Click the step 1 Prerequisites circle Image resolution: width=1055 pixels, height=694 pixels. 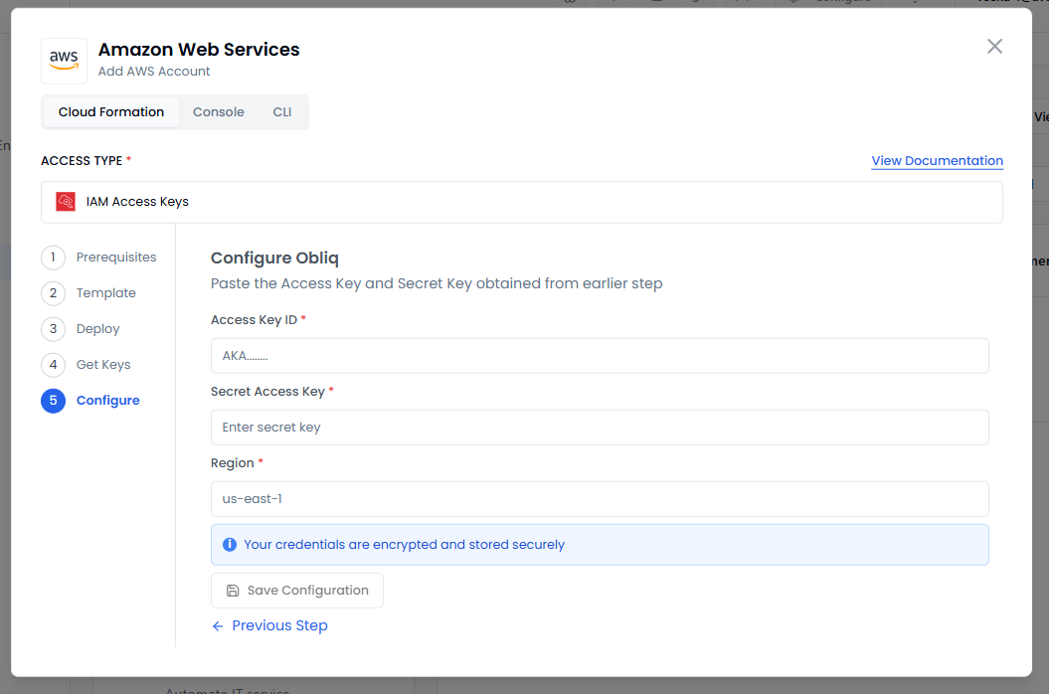point(53,258)
